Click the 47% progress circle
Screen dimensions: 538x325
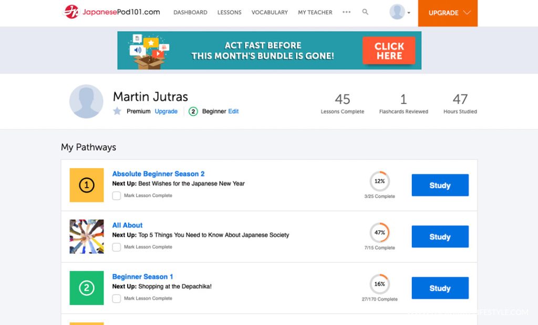pos(379,233)
